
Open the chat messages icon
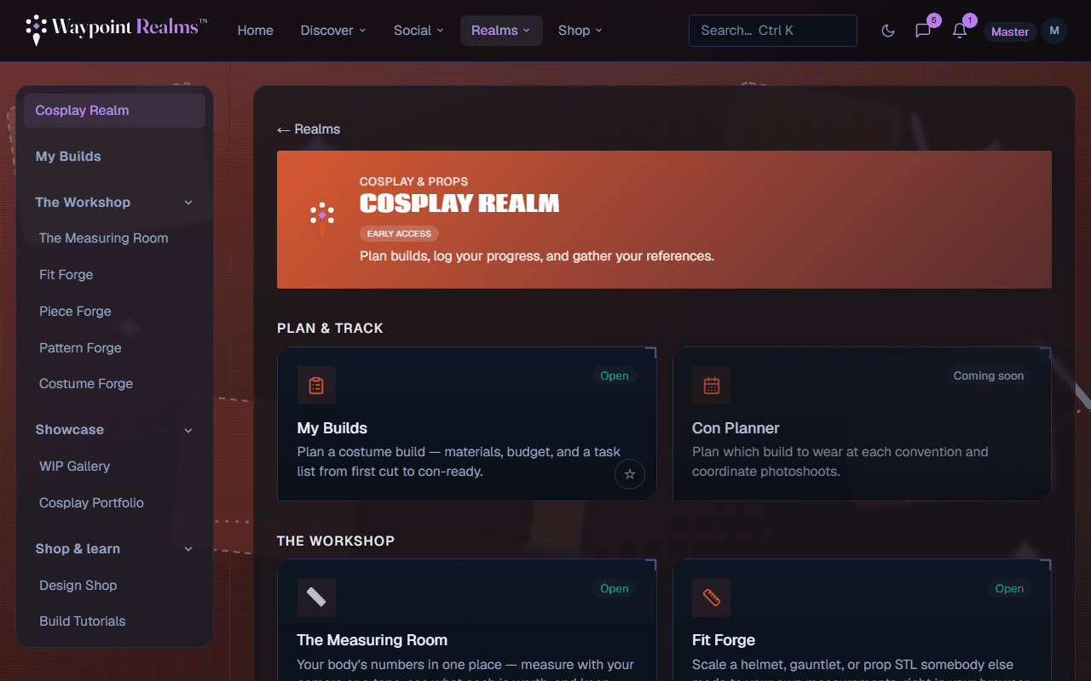coord(923,31)
